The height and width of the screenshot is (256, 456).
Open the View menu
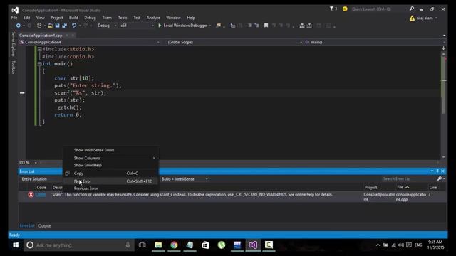point(40,18)
